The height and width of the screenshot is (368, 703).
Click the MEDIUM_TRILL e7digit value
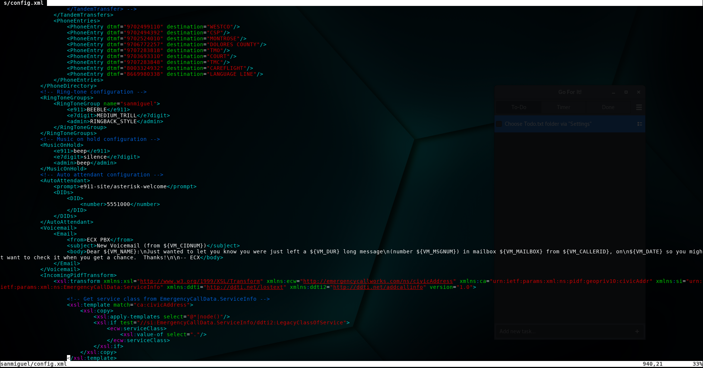point(117,115)
